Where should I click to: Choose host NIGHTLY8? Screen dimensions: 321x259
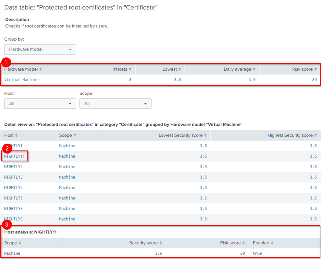(x=13, y=209)
